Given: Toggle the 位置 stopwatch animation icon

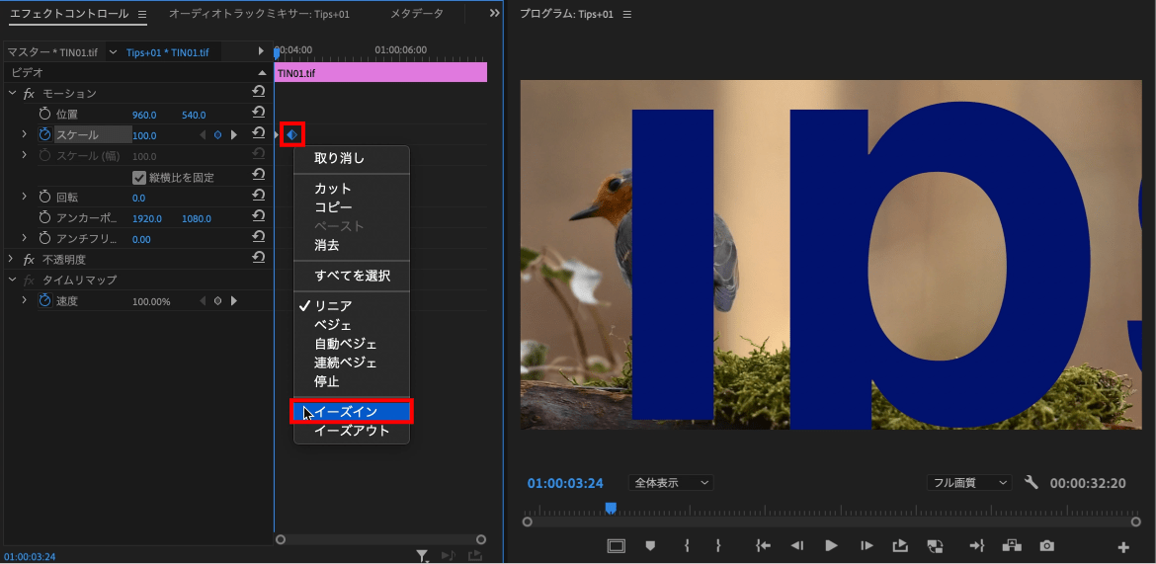Looking at the screenshot, I should 45,115.
